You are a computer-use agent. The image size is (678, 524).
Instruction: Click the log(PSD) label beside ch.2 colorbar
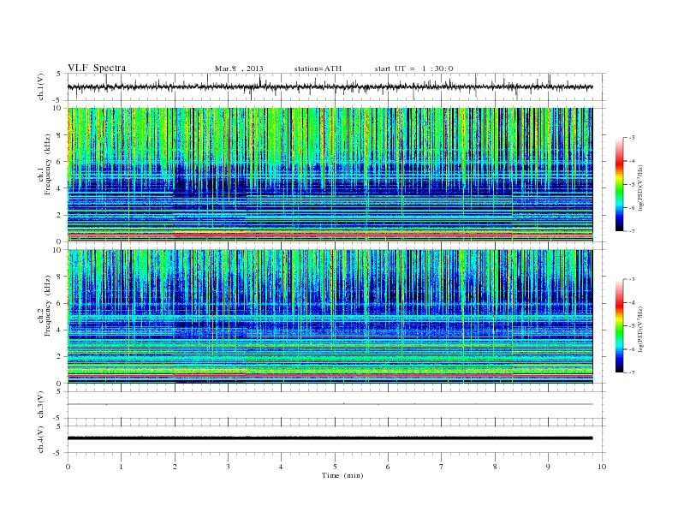coord(640,329)
